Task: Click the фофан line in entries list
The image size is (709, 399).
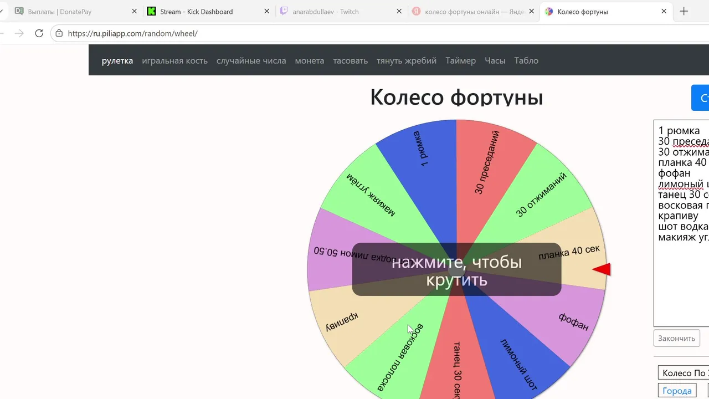Action: pos(674,173)
